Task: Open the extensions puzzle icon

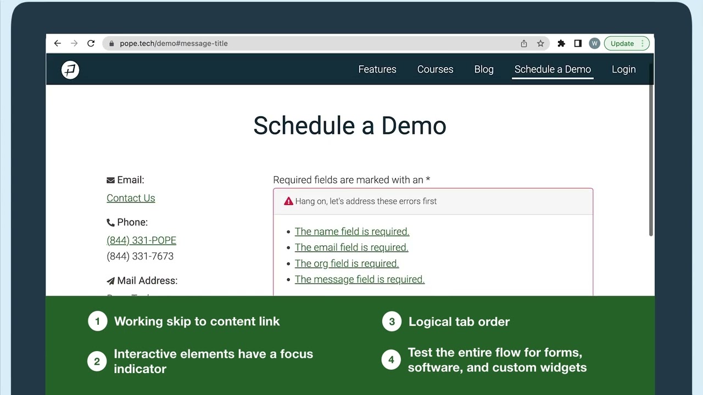Action: [561, 43]
